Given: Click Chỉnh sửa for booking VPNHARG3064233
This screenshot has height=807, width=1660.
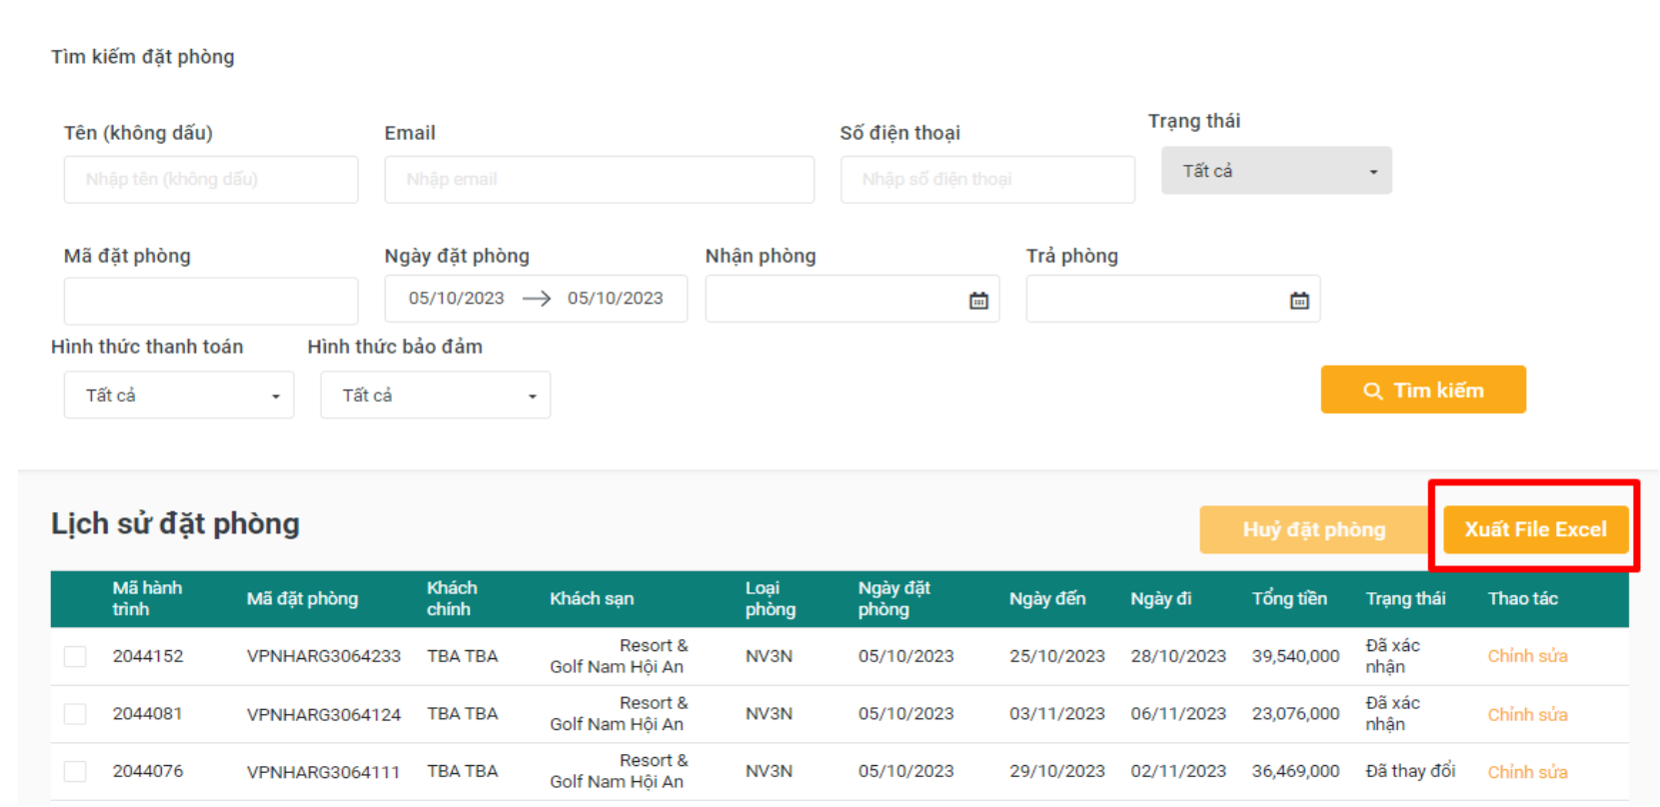Looking at the screenshot, I should click(x=1526, y=656).
